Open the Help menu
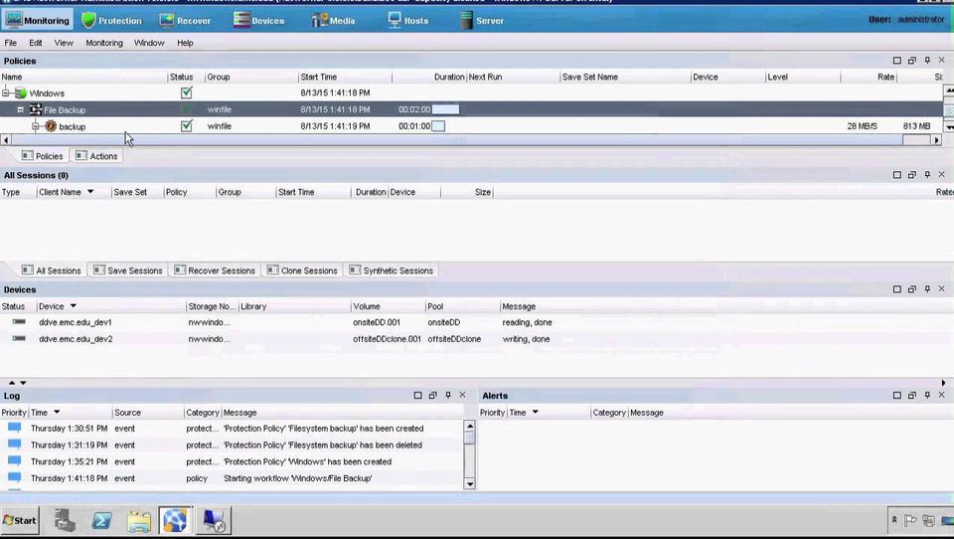This screenshot has width=954, height=539. coord(185,43)
